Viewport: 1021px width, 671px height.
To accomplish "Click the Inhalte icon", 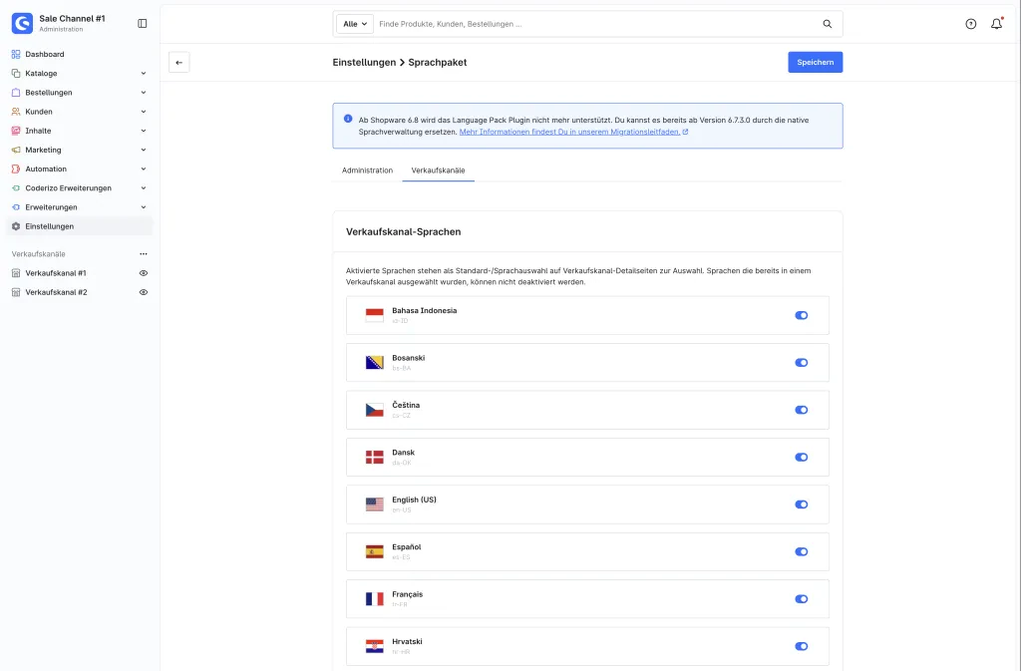I will coord(16,131).
